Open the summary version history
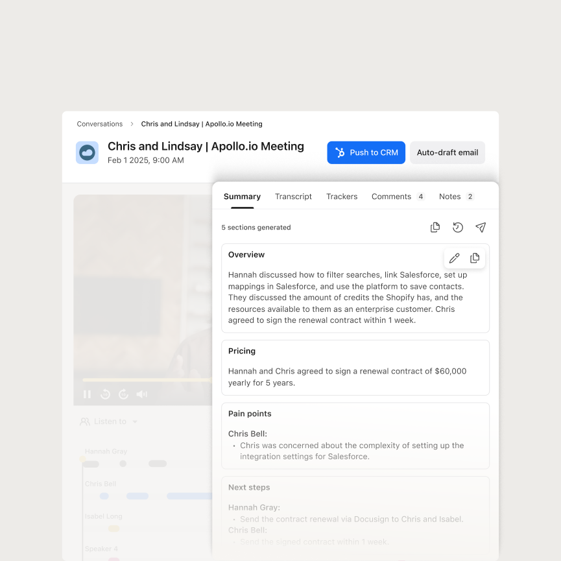This screenshot has height=561, width=561. (x=458, y=227)
